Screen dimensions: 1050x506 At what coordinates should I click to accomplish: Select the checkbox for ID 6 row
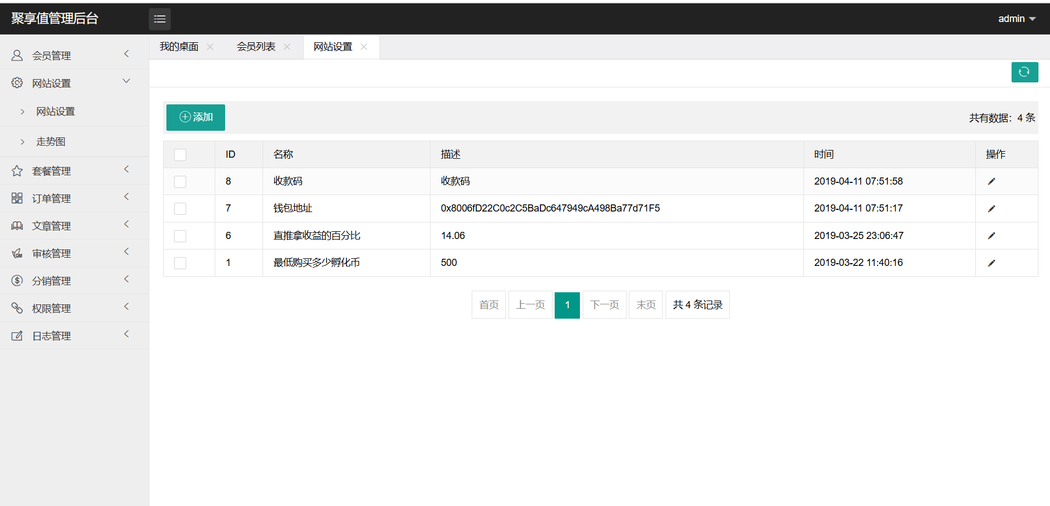coord(180,236)
